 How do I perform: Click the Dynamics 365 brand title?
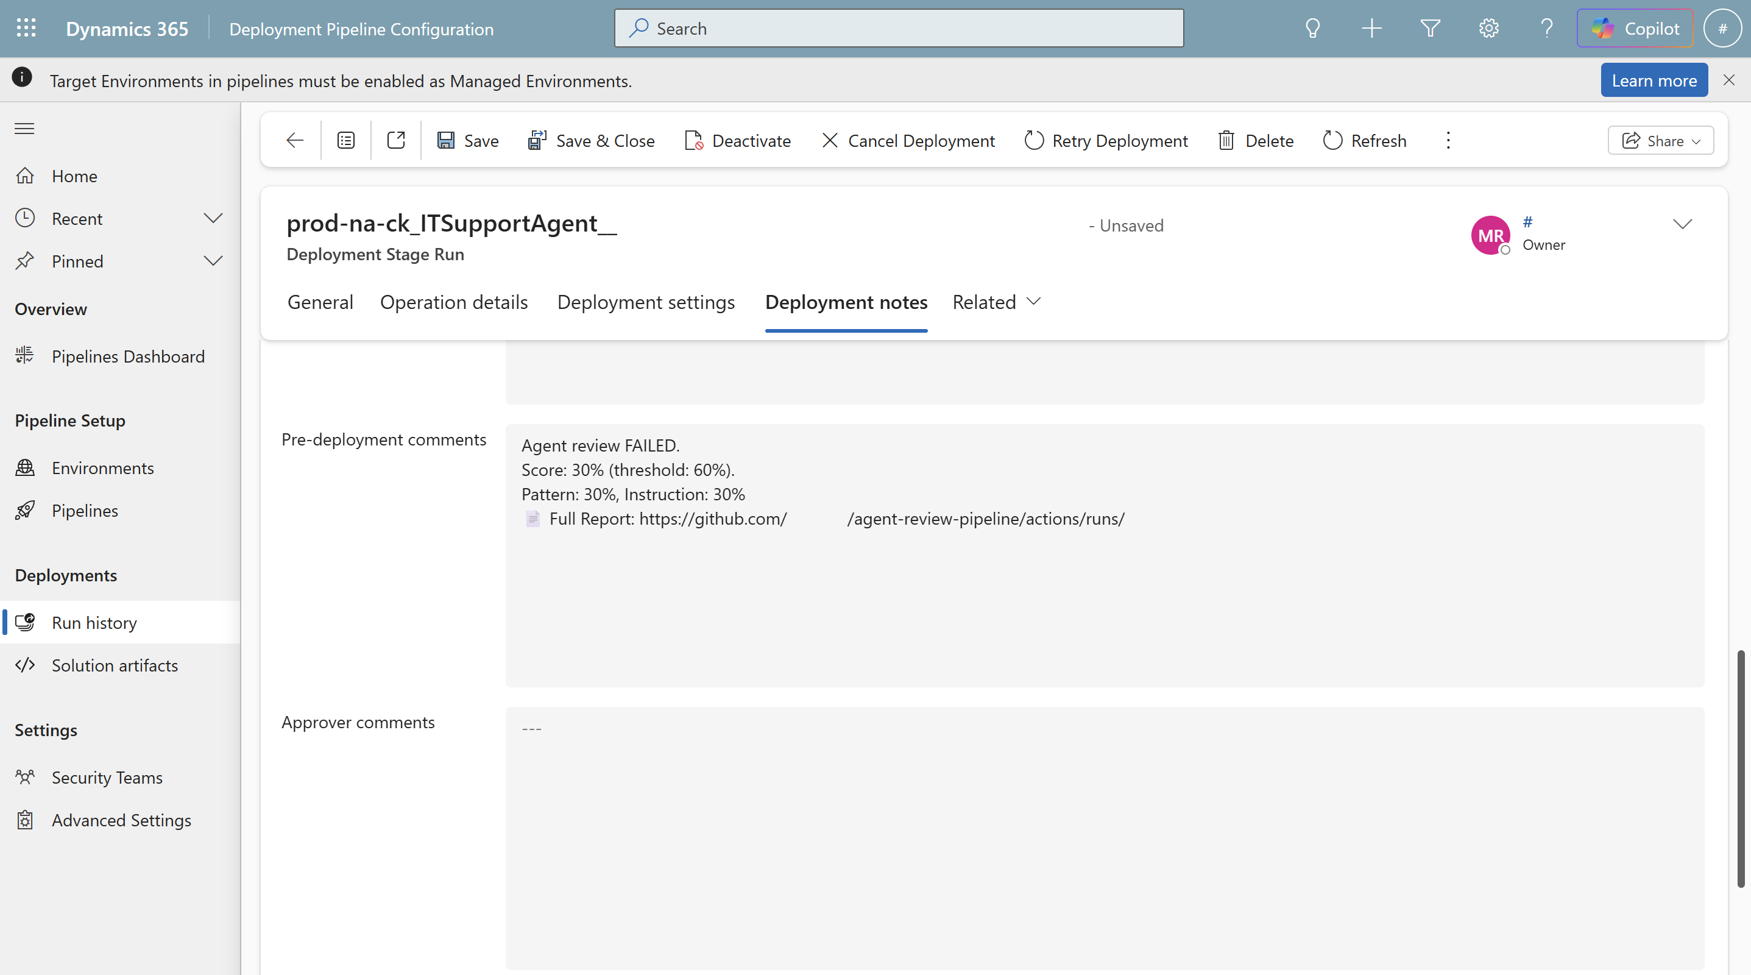127,29
